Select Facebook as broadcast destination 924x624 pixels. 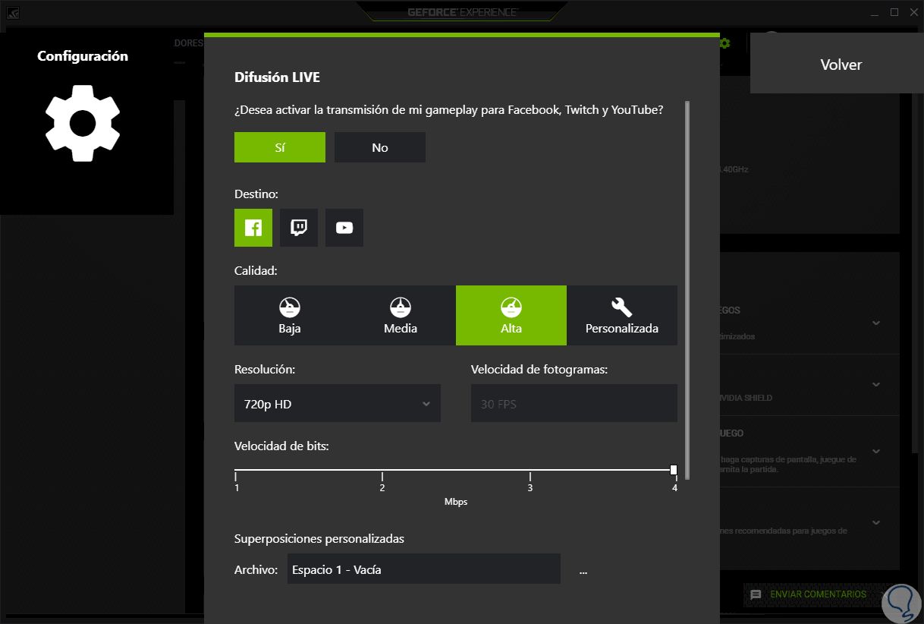point(253,228)
